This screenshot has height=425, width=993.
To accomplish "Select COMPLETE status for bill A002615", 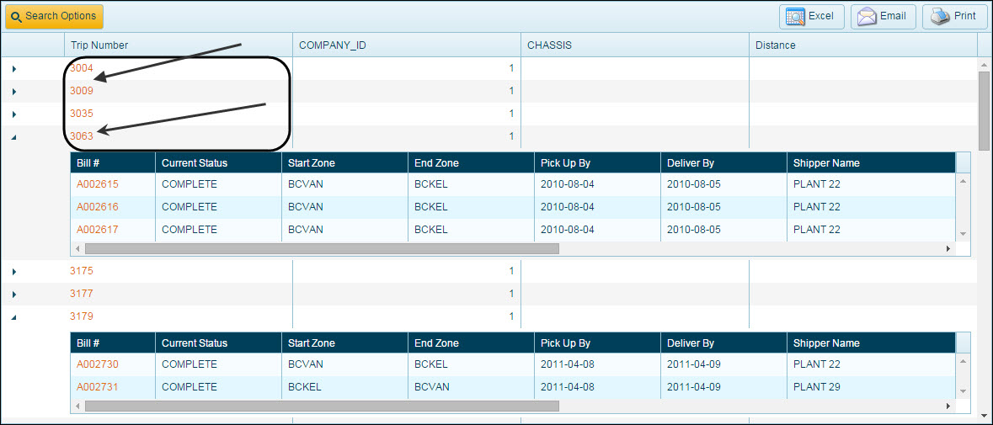I will coord(190,184).
